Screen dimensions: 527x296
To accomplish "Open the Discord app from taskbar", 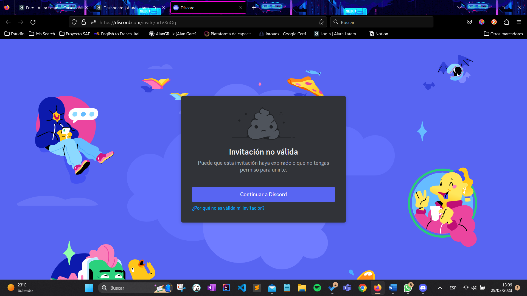I will [x=423, y=288].
